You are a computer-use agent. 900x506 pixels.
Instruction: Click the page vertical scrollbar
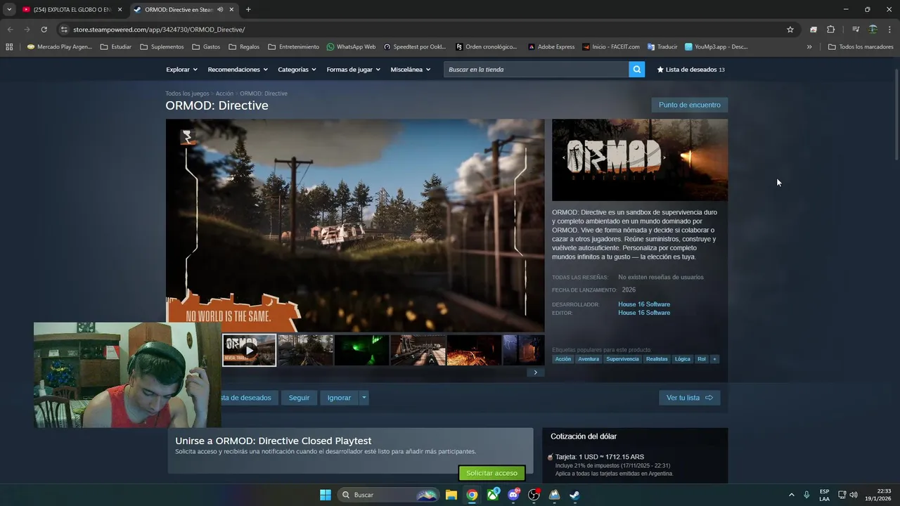click(x=896, y=116)
